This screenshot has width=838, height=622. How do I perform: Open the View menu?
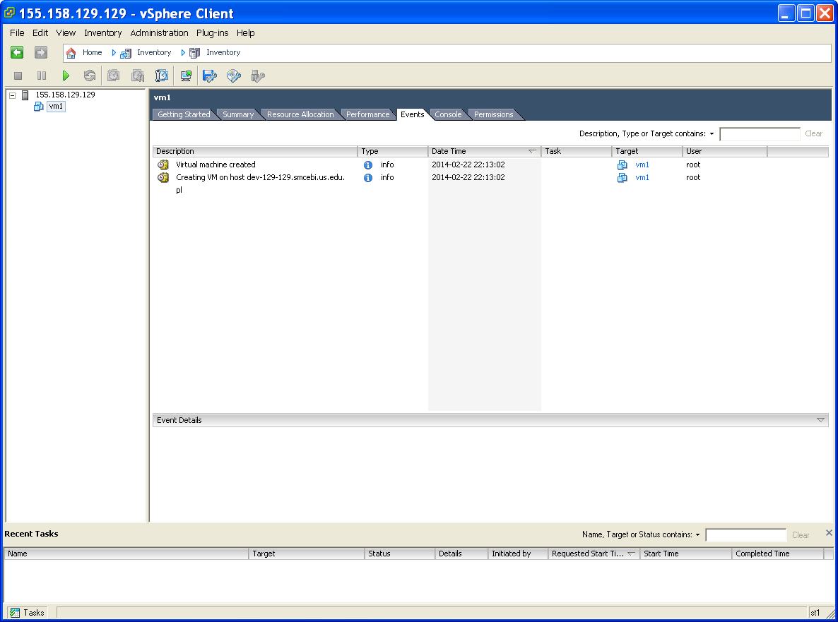tap(66, 33)
